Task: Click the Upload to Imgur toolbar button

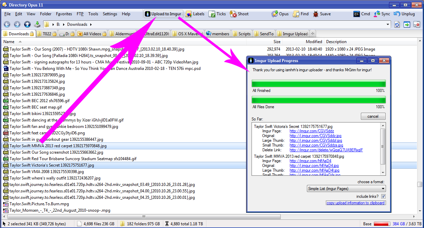Action: [163, 14]
